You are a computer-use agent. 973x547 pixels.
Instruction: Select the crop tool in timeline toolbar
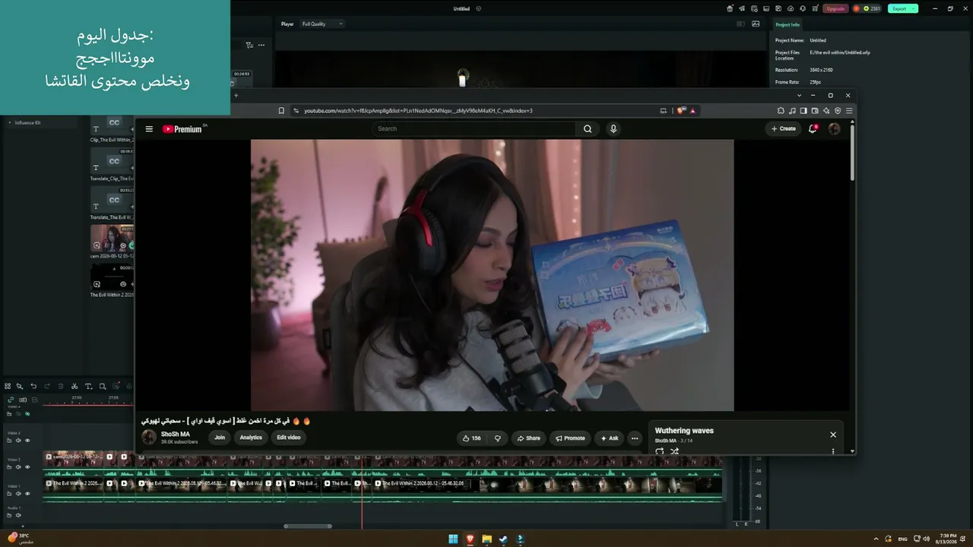click(103, 387)
